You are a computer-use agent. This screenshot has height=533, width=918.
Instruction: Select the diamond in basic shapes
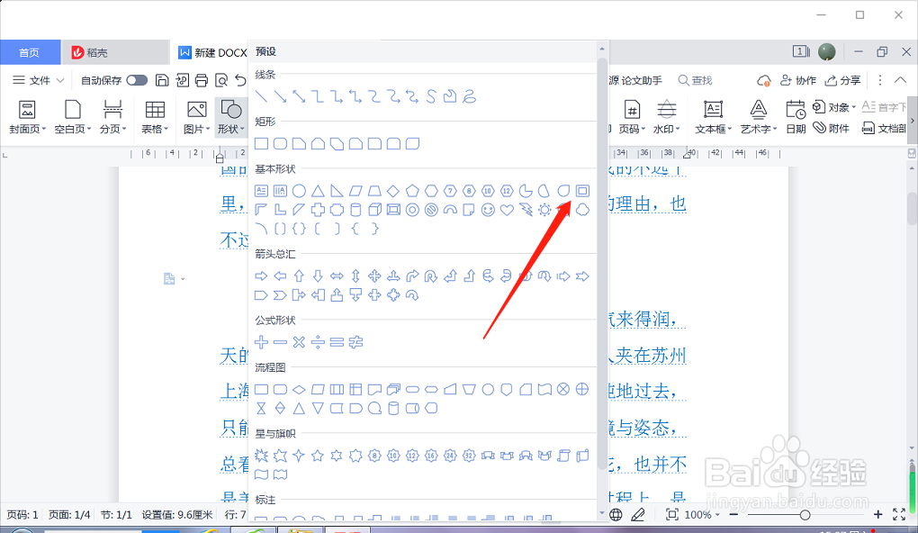(x=393, y=191)
